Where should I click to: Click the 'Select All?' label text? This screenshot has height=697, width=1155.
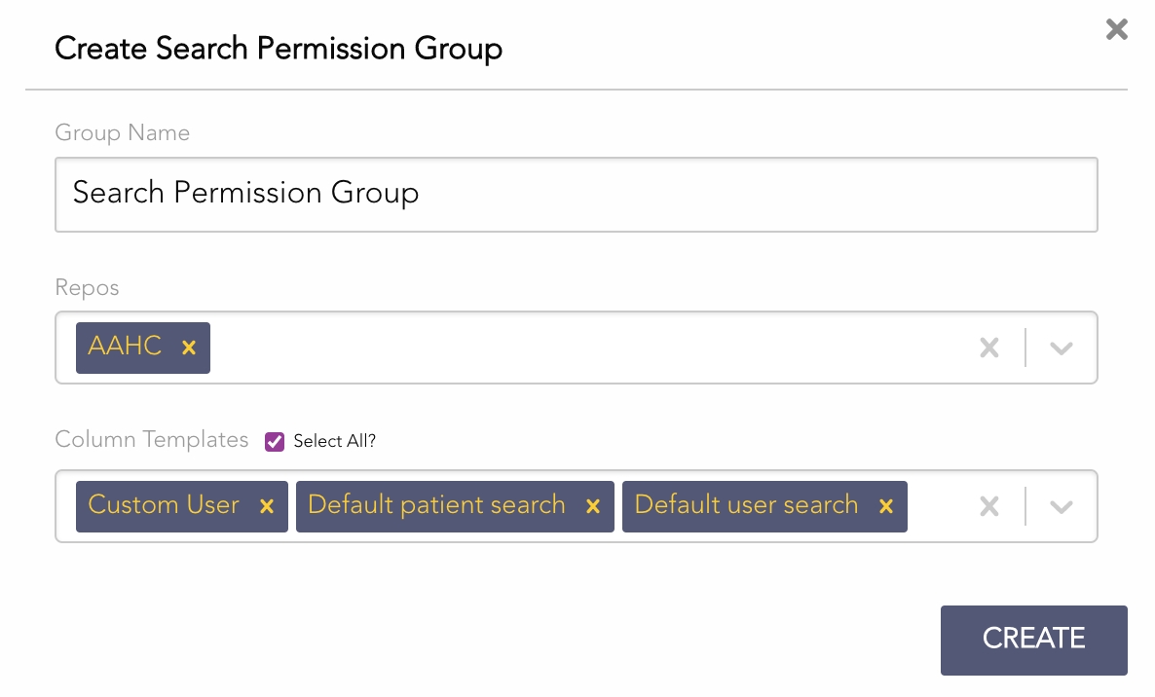(334, 441)
